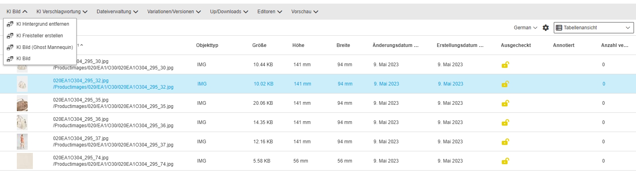Click icon beside KI Freisteller erstellen
The width and height of the screenshot is (636, 175).
pyautogui.click(x=10, y=36)
